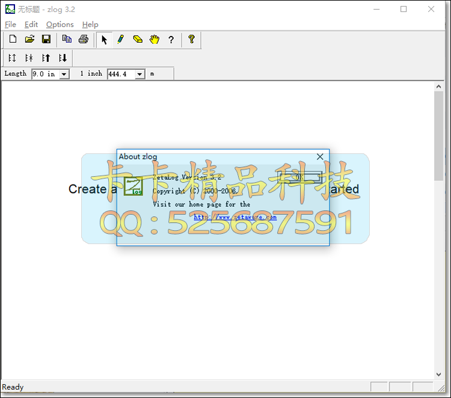Select the pencil draw tool
This screenshot has width=451, height=398.
[x=121, y=39]
